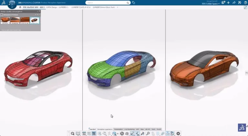
Task: Select the third viewpoint thumbnail
Action: click(x=25, y=21)
